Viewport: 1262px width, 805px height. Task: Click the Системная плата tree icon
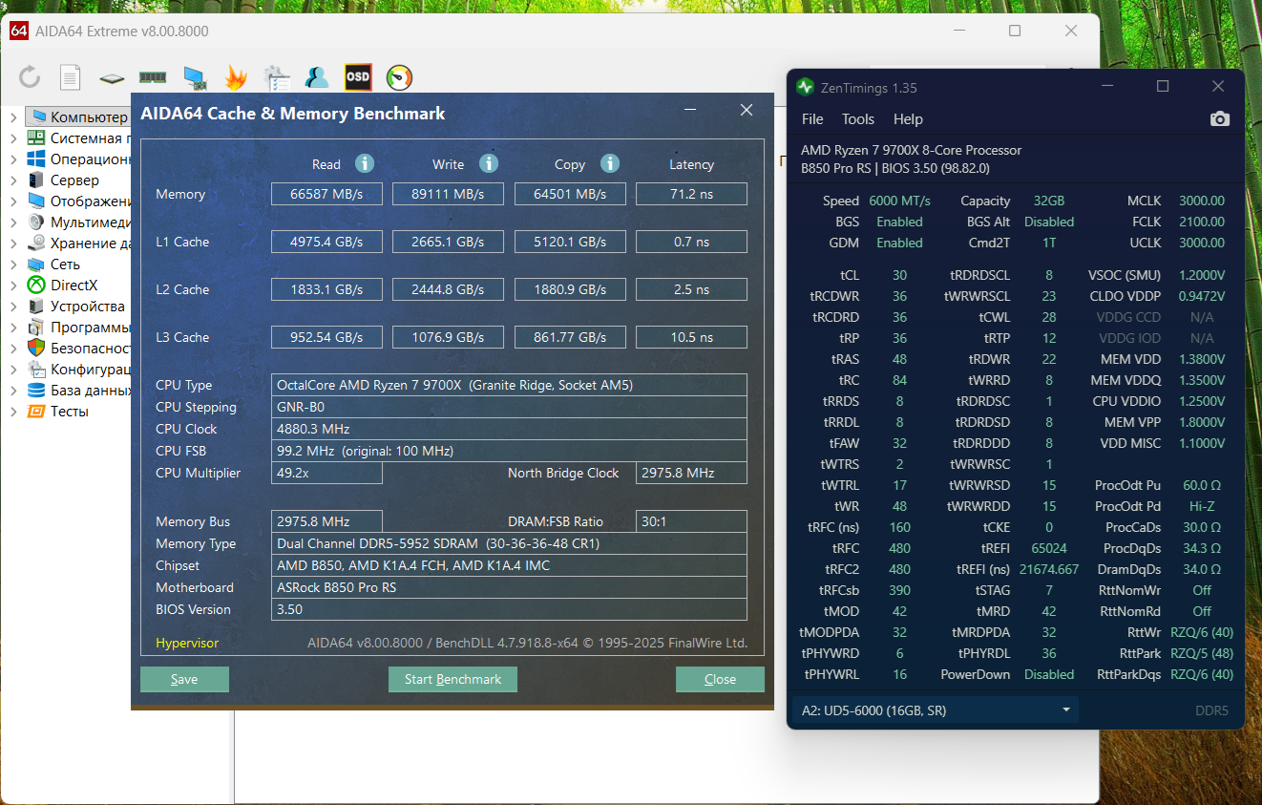[x=36, y=138]
